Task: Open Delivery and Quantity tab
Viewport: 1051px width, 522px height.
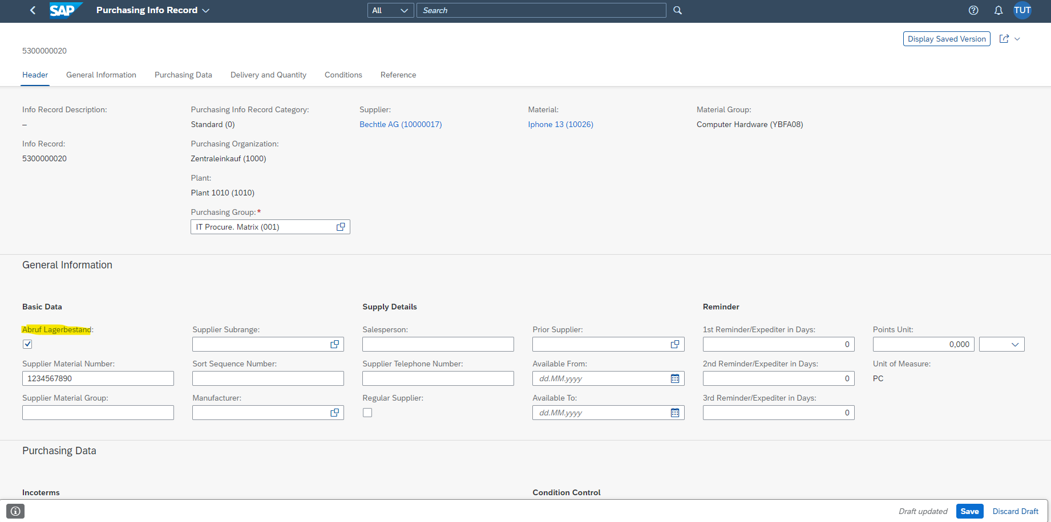Action: [268, 75]
